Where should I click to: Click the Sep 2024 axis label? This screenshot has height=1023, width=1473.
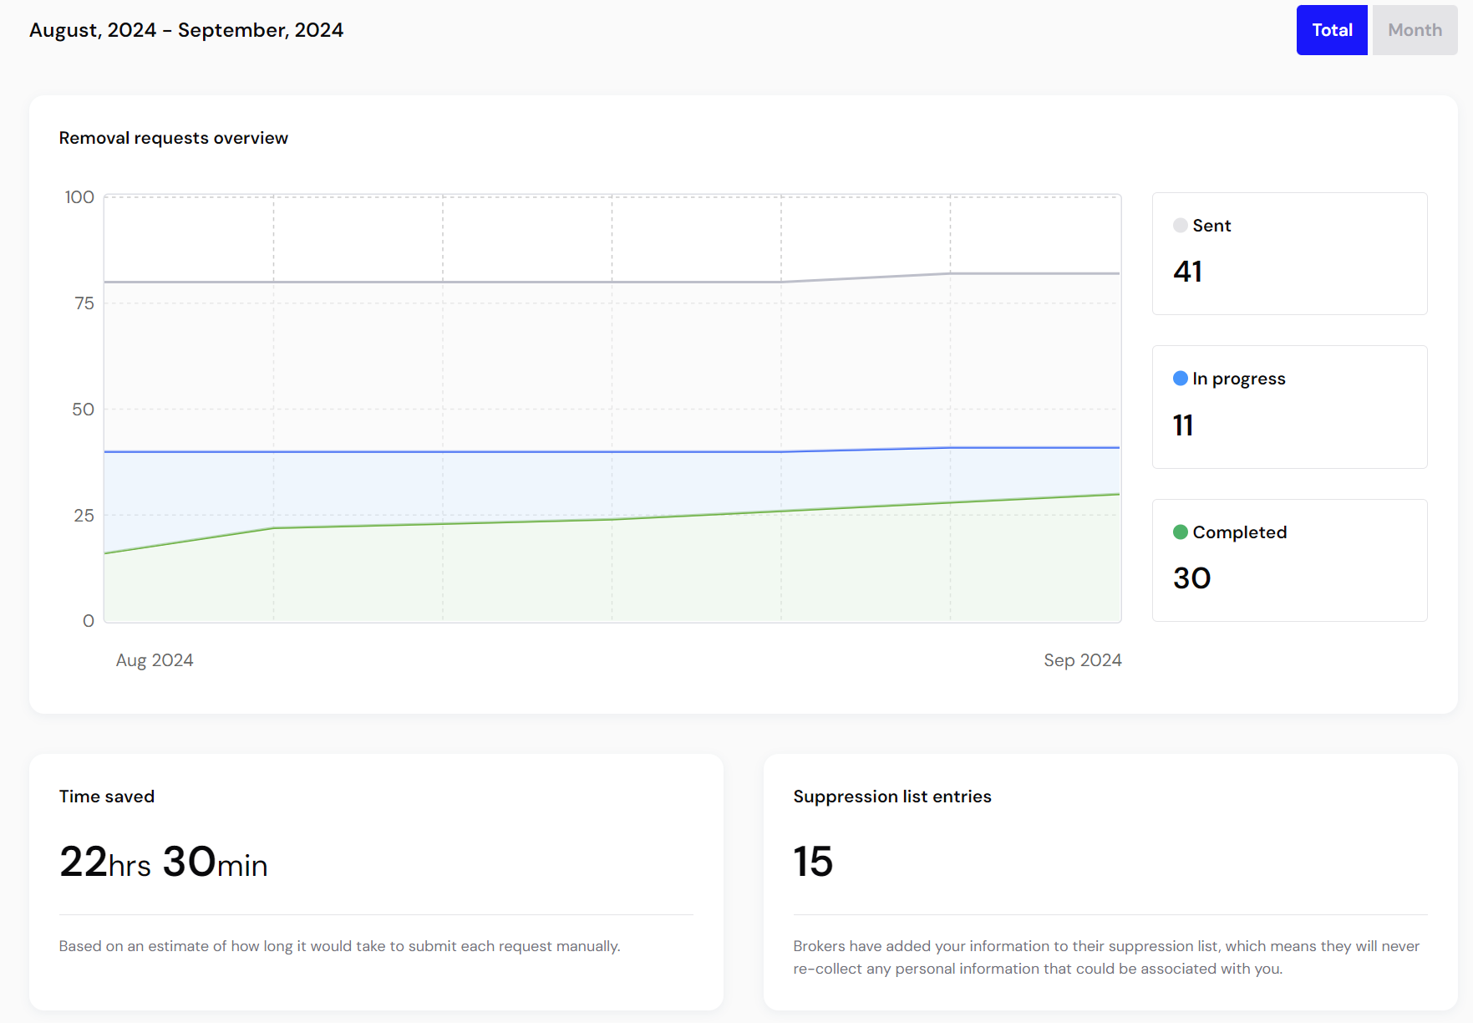tap(1083, 660)
